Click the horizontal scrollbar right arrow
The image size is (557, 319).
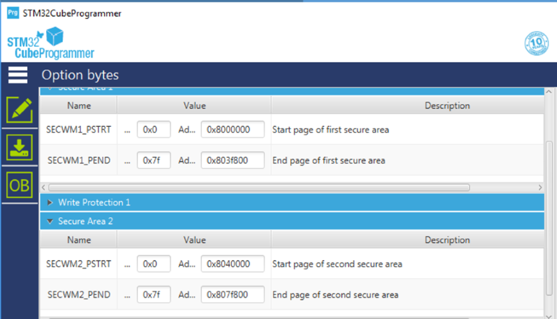tap(540, 187)
